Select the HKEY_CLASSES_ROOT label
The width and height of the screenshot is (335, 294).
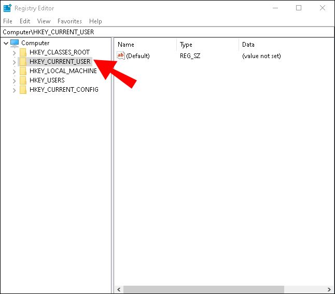click(x=60, y=52)
